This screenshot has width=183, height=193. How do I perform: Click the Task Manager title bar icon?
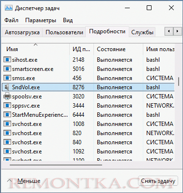point(8,8)
